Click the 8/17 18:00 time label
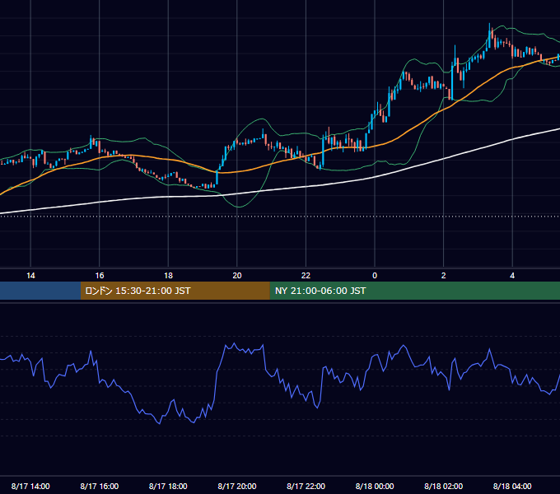Screen dimensions: 560x494 168,486
